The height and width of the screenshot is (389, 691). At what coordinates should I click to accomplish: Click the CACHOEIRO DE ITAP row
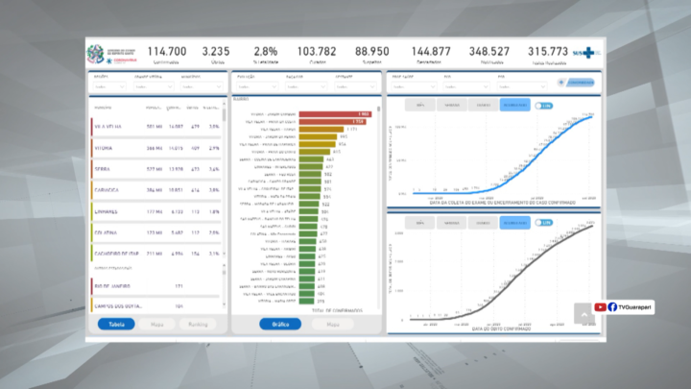[155, 254]
